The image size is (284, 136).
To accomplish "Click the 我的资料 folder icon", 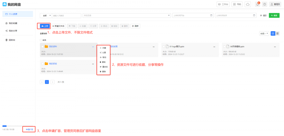I will pos(47,47).
